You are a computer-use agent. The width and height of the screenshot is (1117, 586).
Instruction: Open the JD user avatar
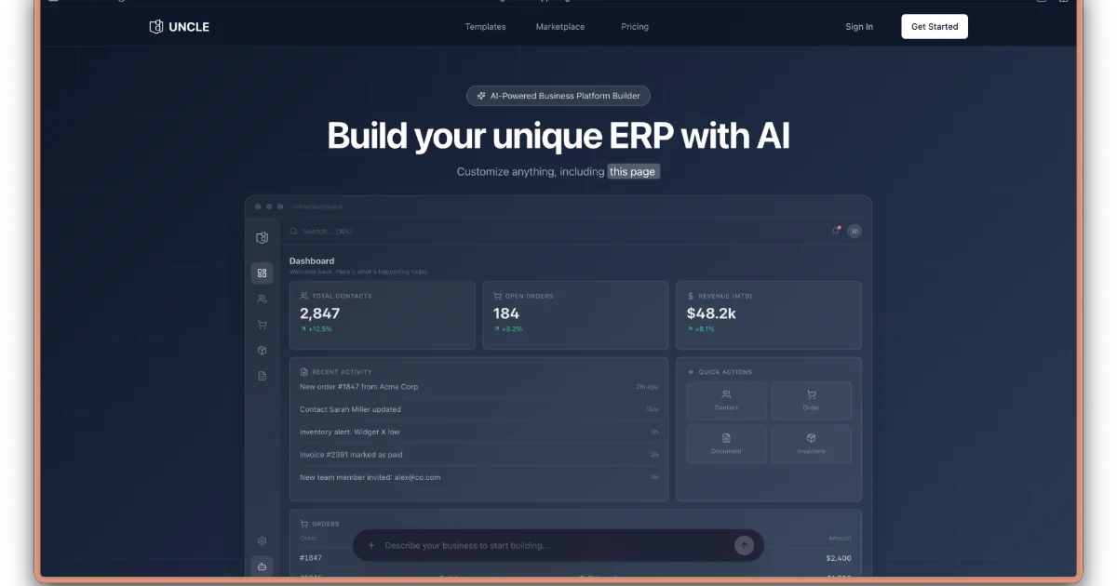(855, 232)
